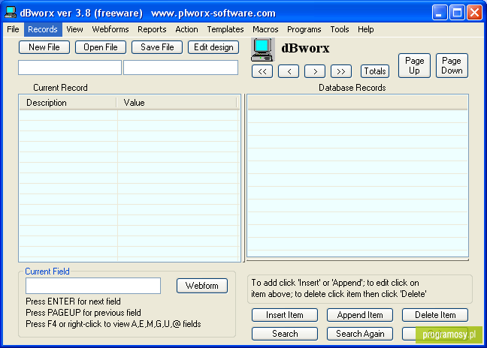Open the Records menu

[43, 29]
